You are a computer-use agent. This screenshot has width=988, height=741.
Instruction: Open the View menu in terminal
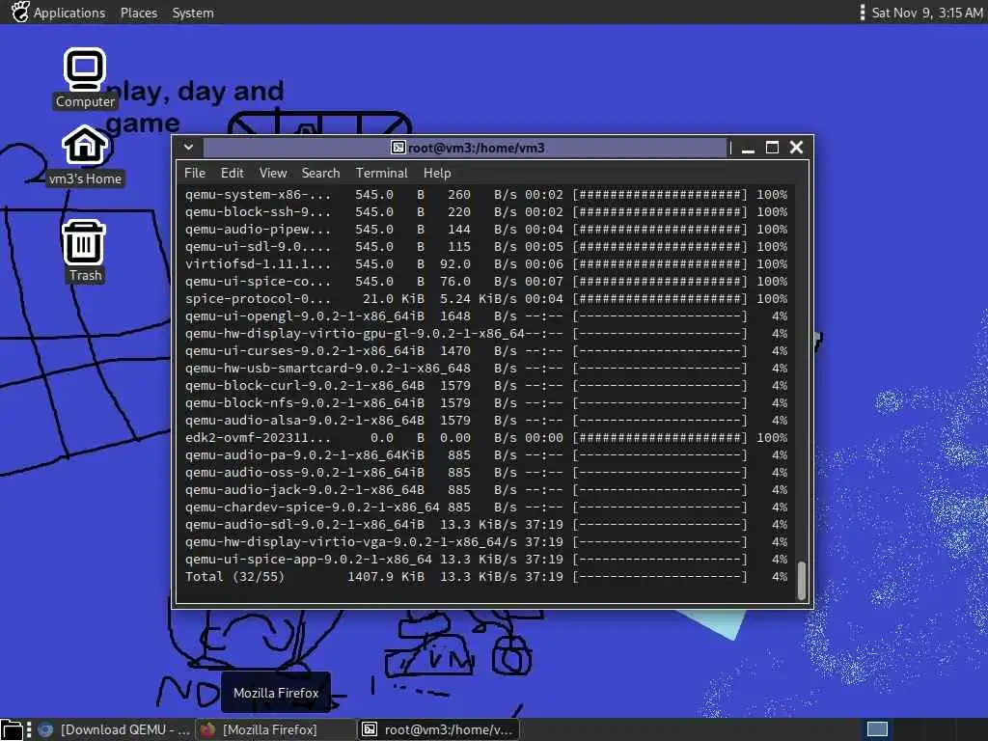click(273, 173)
